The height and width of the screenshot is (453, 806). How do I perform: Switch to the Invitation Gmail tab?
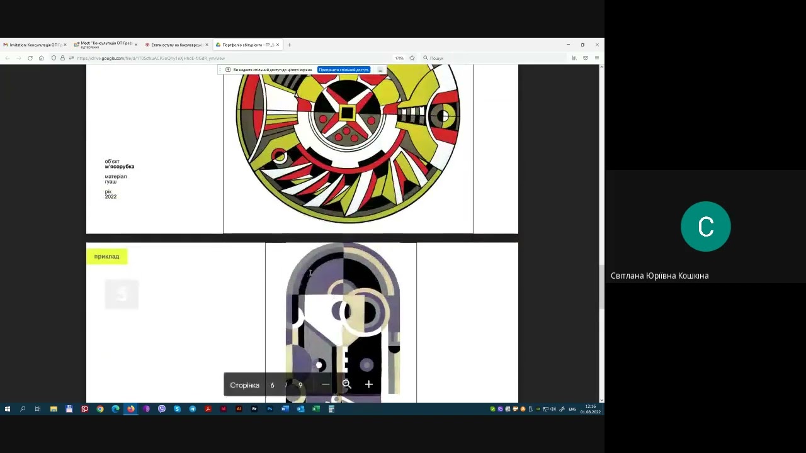pyautogui.click(x=34, y=45)
